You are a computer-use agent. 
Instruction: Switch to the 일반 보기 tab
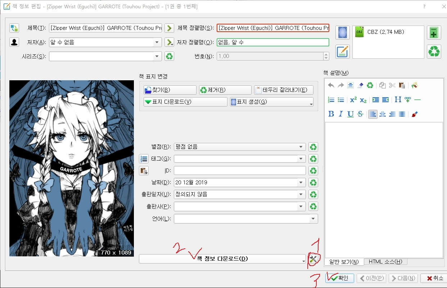[344, 262]
